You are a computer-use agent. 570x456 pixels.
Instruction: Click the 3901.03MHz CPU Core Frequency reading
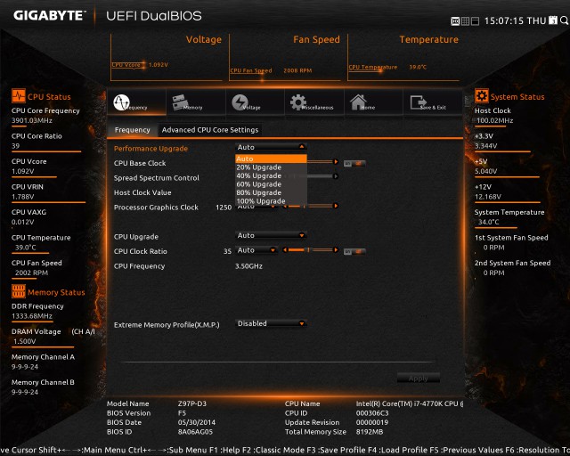coord(32,120)
